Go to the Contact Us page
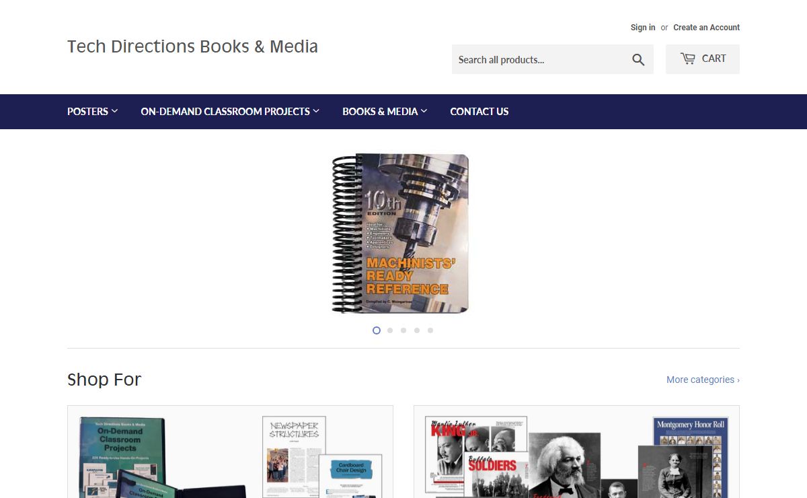The height and width of the screenshot is (498, 807). click(479, 112)
